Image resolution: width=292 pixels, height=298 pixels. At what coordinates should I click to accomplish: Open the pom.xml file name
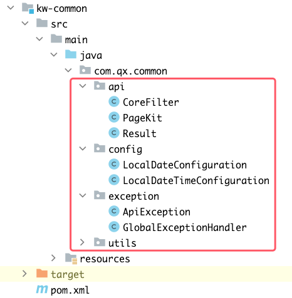70,290
